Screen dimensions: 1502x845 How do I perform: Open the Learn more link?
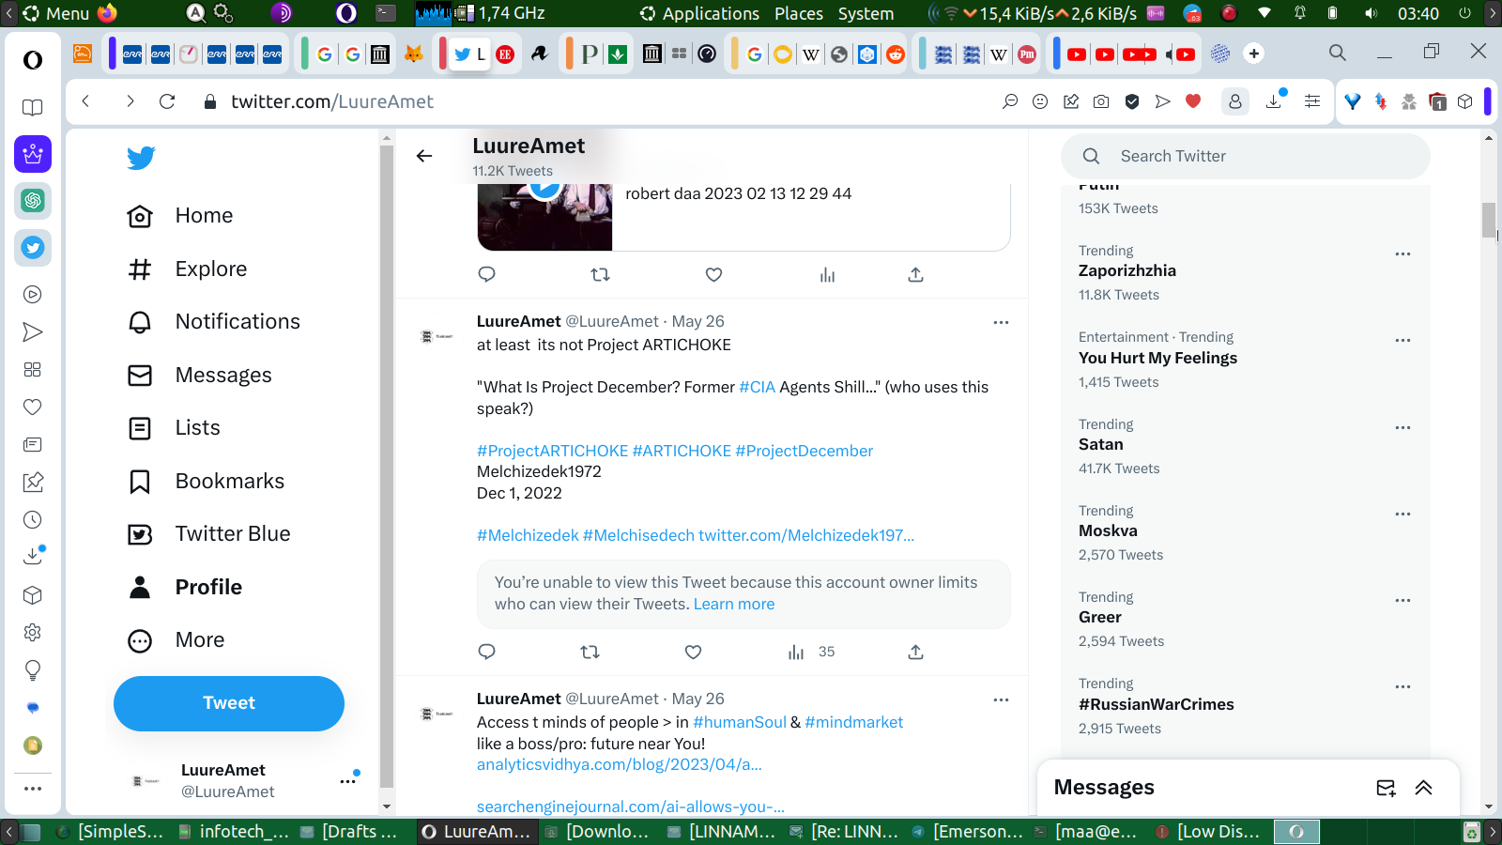point(734,604)
